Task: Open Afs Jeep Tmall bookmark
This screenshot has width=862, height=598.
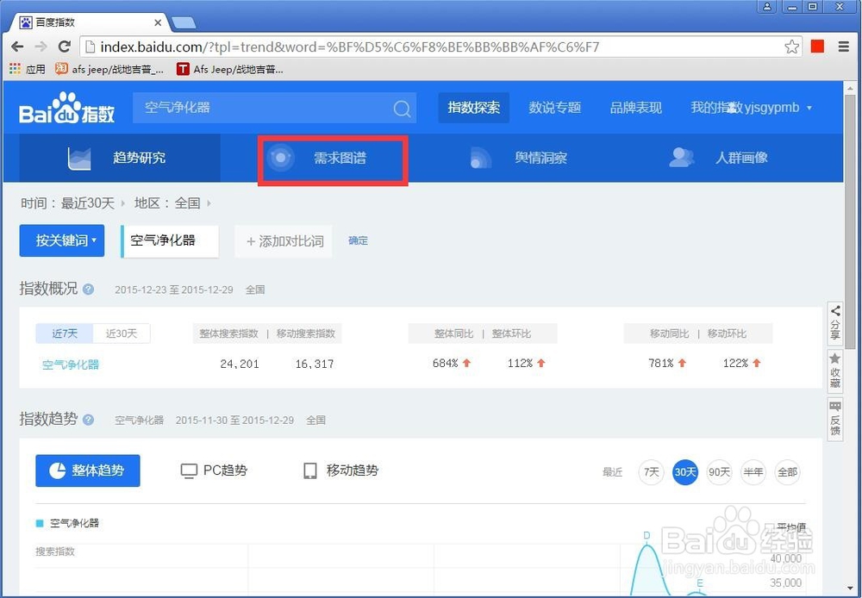Action: [x=230, y=69]
